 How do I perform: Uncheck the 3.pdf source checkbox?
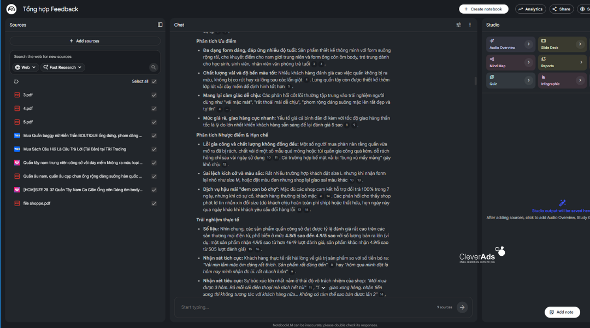point(154,95)
